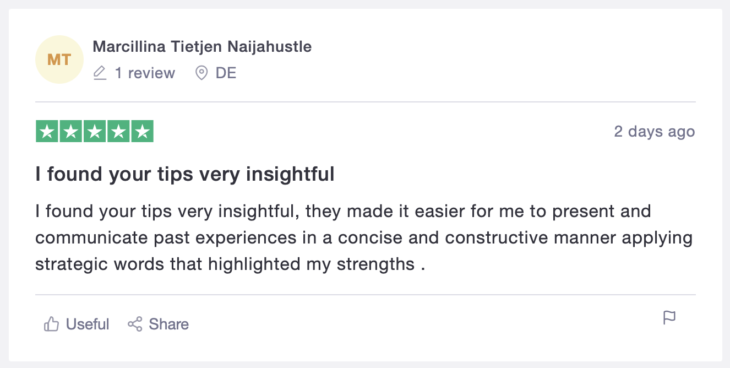The image size is (730, 368).
Task: Click the review line beginning "communicate past experiences"
Action: [364, 238]
